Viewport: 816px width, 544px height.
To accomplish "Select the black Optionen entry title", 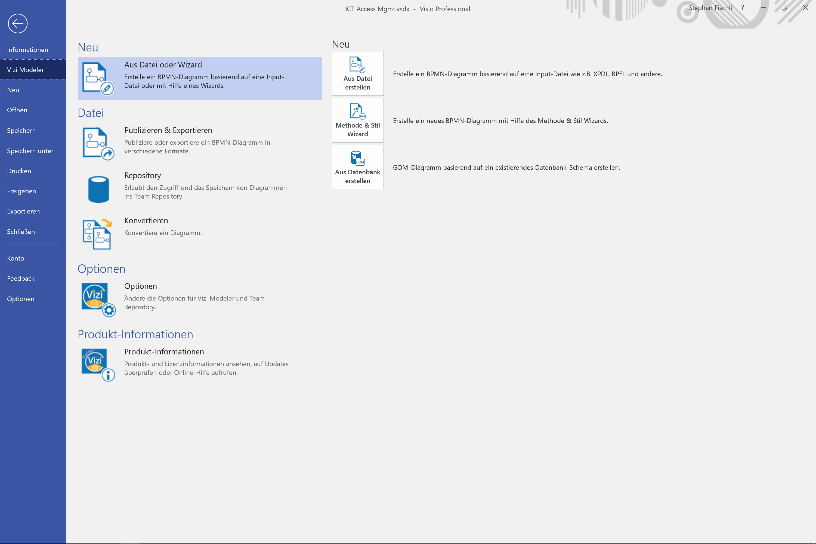I will [x=141, y=286].
